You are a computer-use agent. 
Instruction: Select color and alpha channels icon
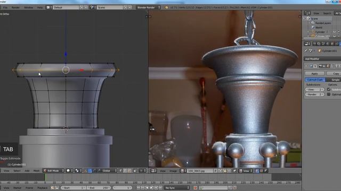coord(257,171)
